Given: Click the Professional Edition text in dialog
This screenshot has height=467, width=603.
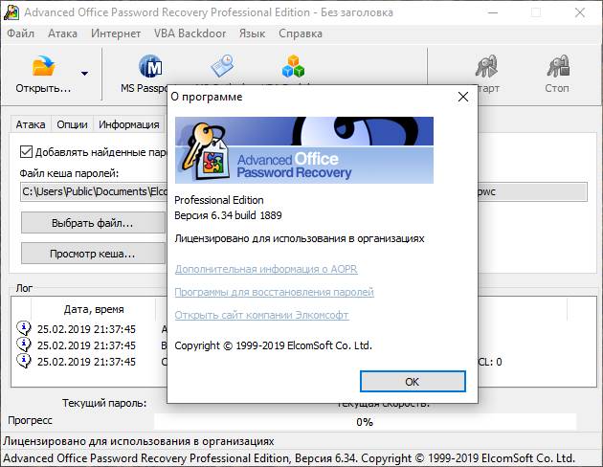Looking at the screenshot, I should click(219, 200).
